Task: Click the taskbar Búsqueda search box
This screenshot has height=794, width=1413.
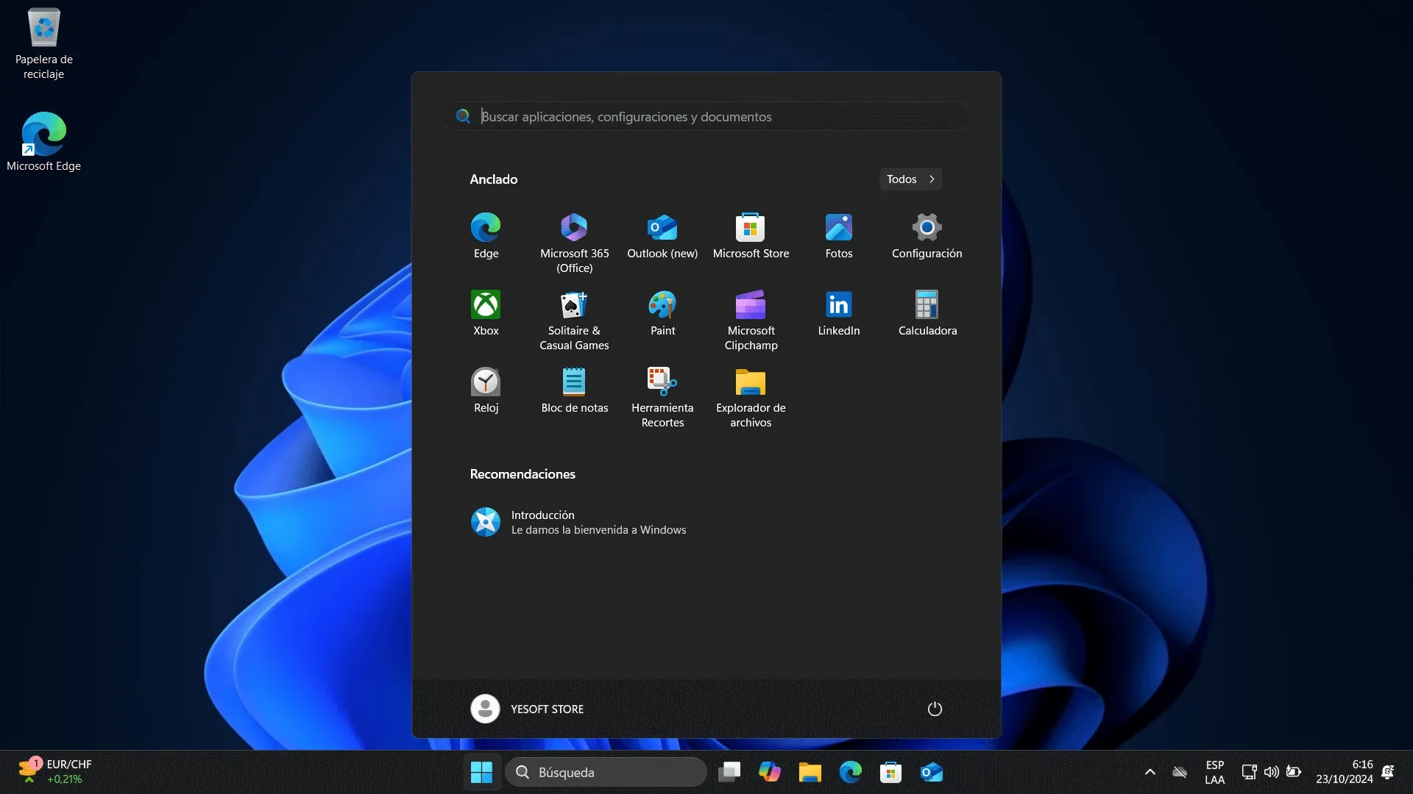Action: [x=606, y=772]
